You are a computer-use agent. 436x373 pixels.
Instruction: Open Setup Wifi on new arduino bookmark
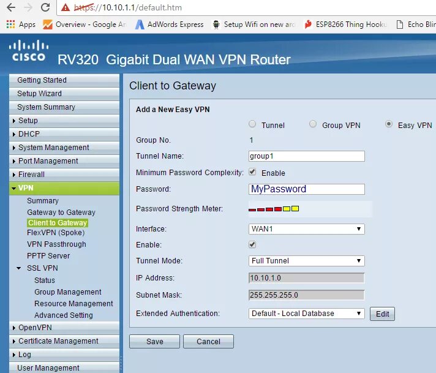254,24
